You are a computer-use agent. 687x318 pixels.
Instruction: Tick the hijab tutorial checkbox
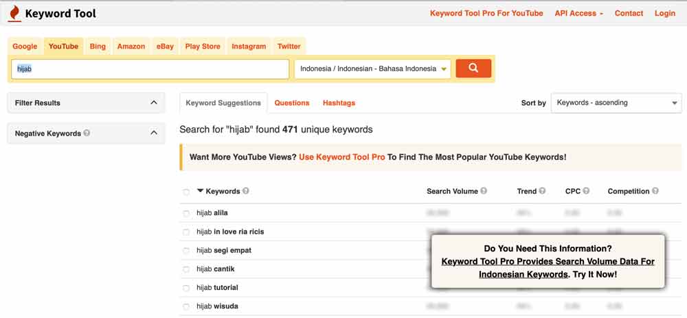coord(186,289)
